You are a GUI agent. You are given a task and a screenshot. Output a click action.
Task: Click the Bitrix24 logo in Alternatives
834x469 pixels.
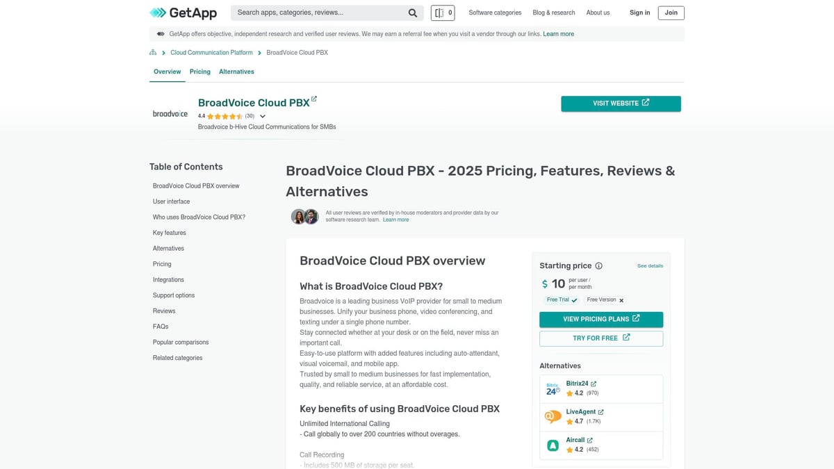[x=553, y=389]
